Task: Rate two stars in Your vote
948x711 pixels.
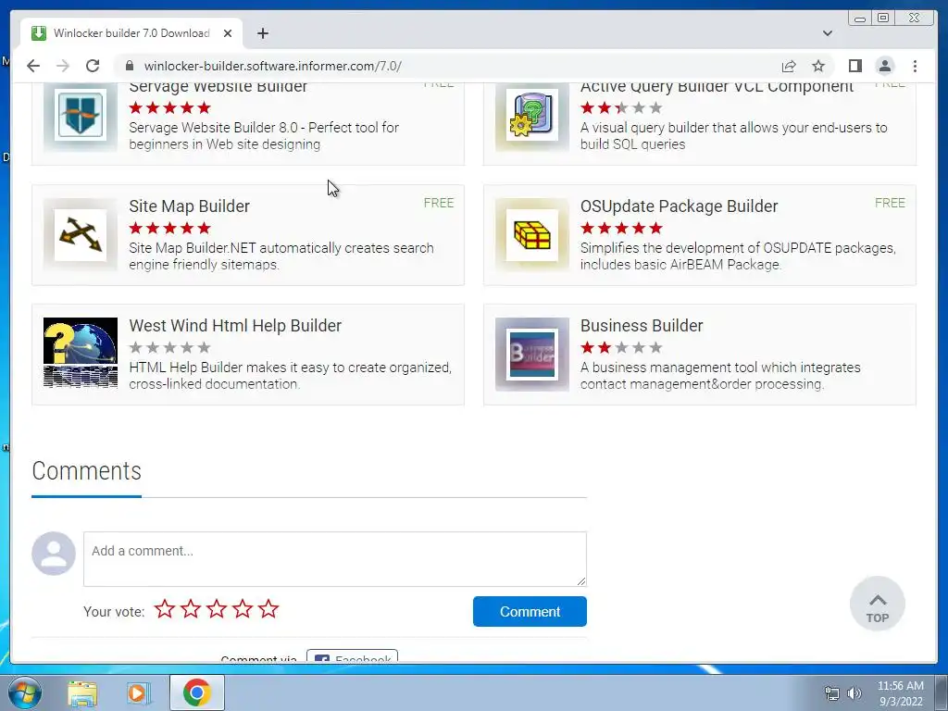Action: click(x=191, y=609)
